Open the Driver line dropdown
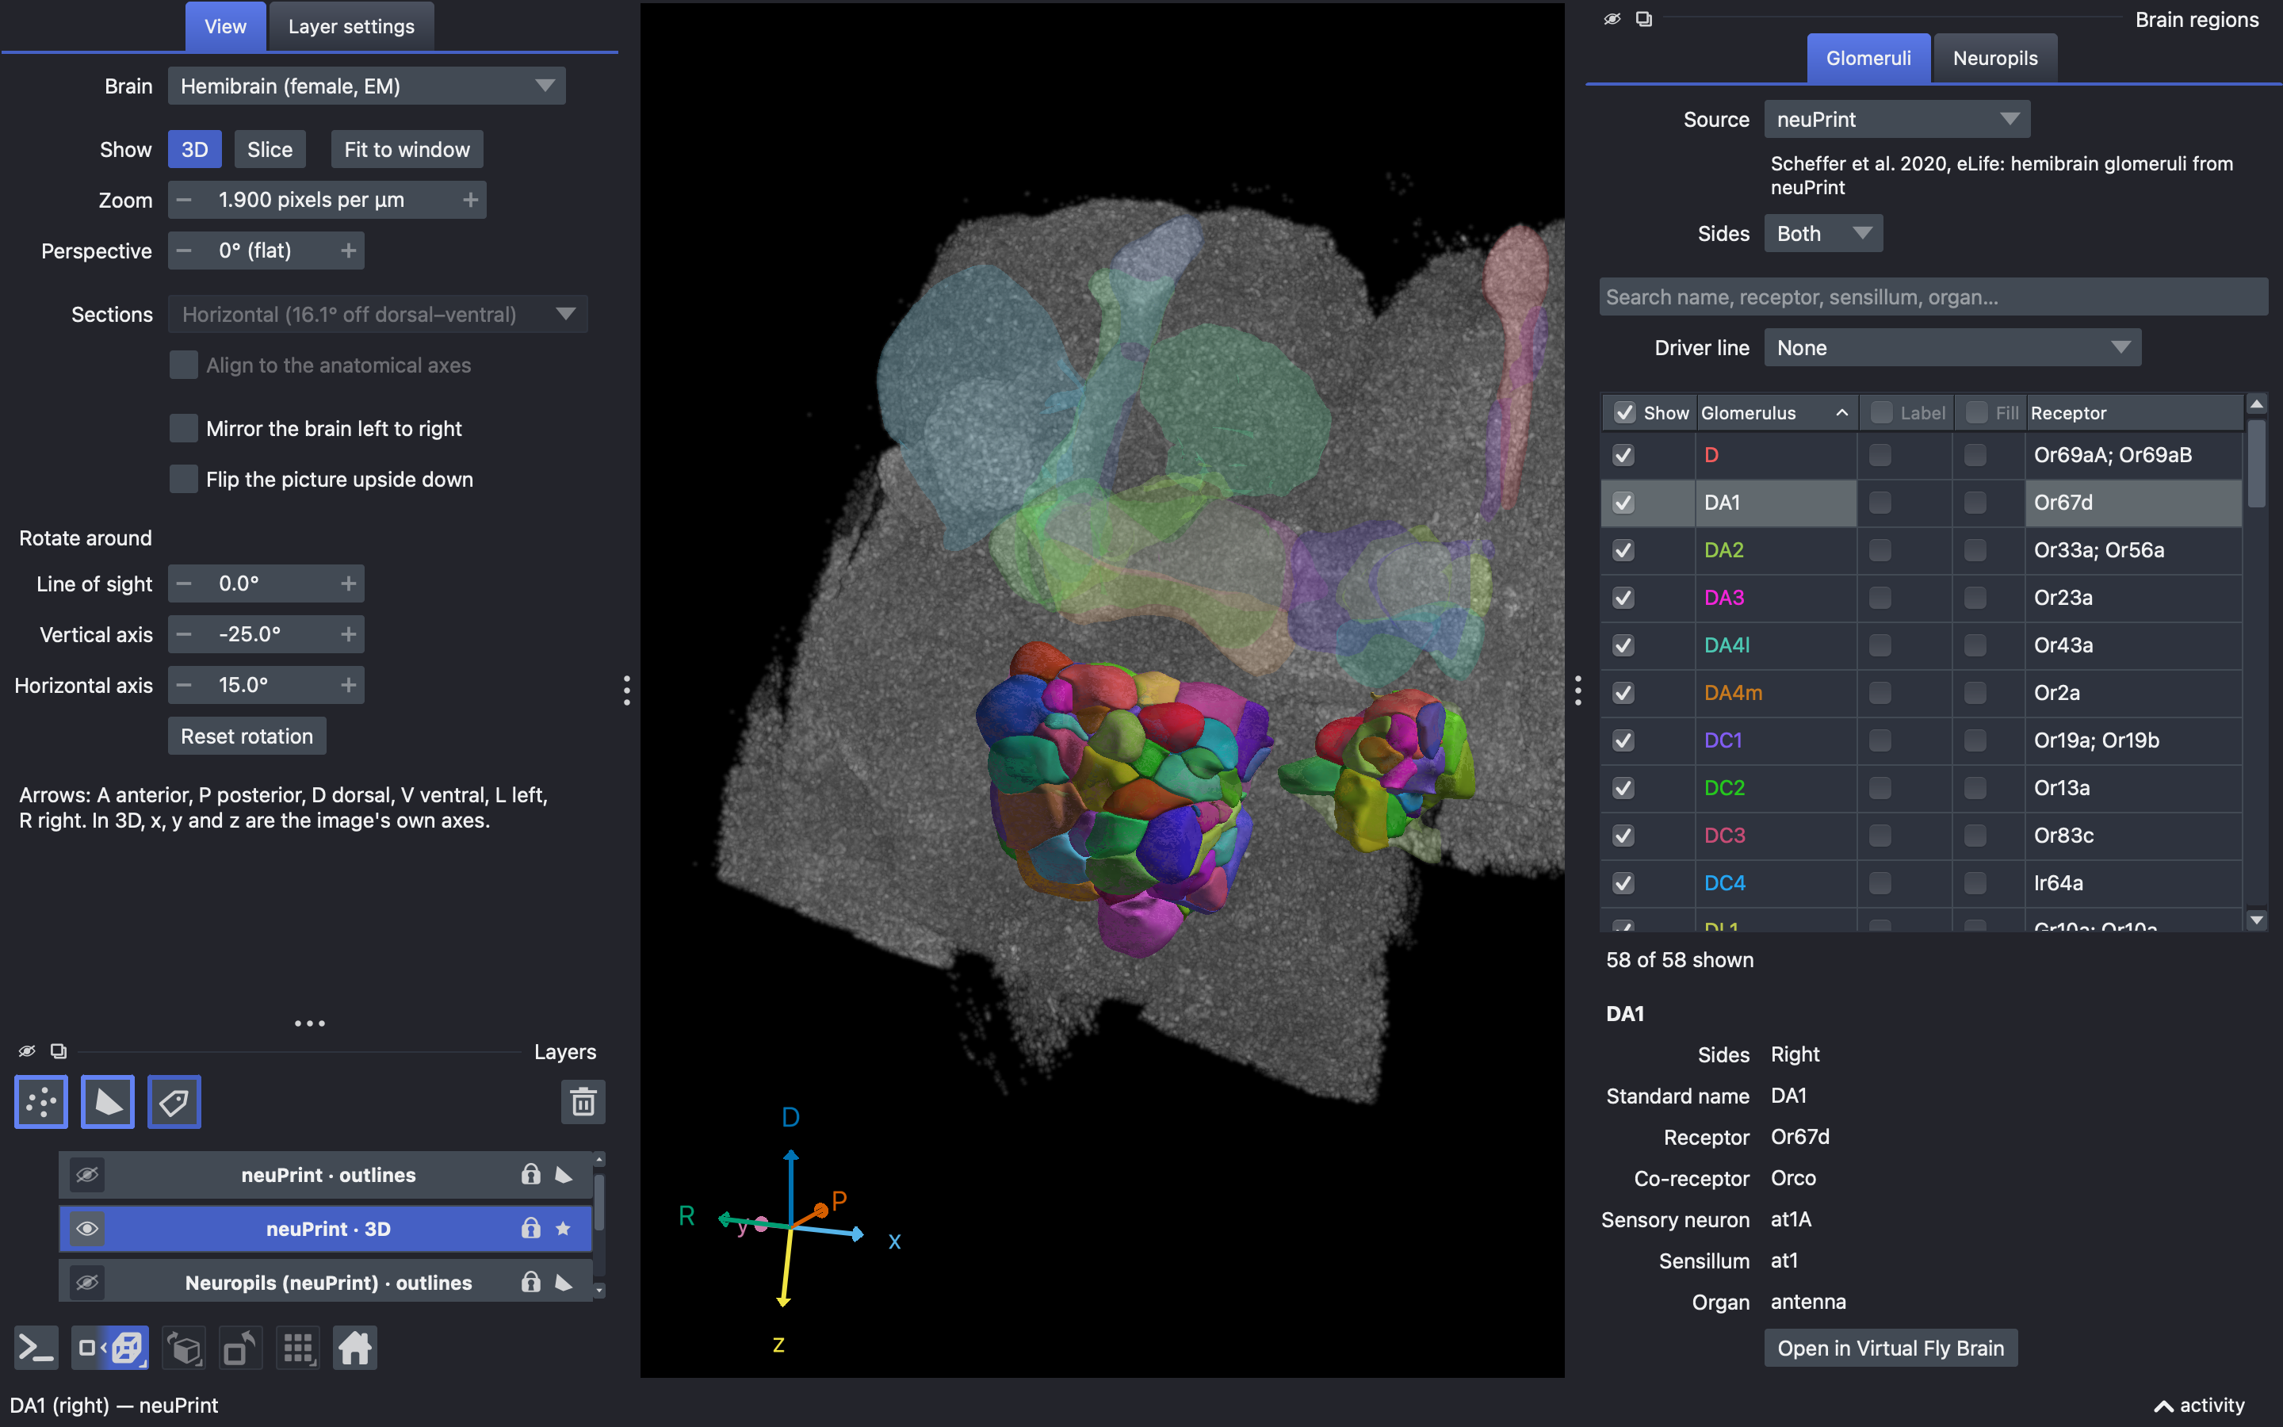This screenshot has height=1427, width=2283. pyautogui.click(x=1952, y=347)
